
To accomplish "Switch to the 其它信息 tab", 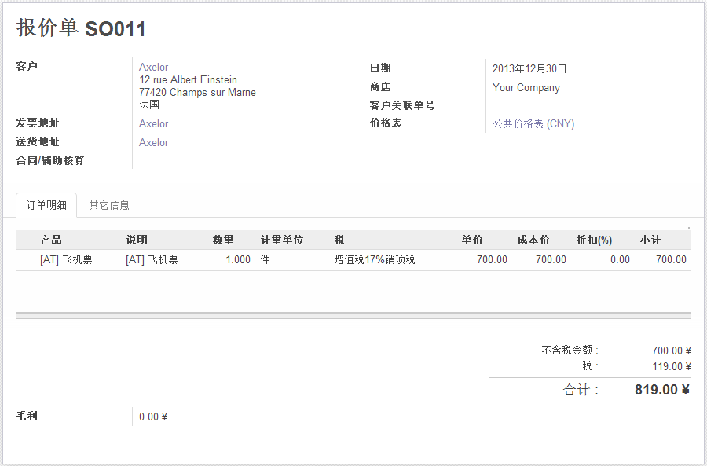I will click(109, 206).
